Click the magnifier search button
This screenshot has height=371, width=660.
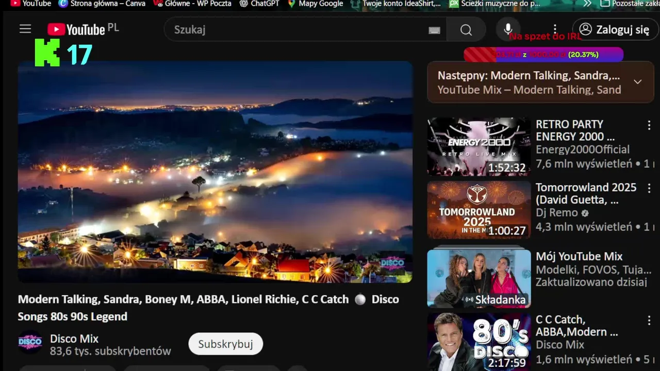(466, 30)
